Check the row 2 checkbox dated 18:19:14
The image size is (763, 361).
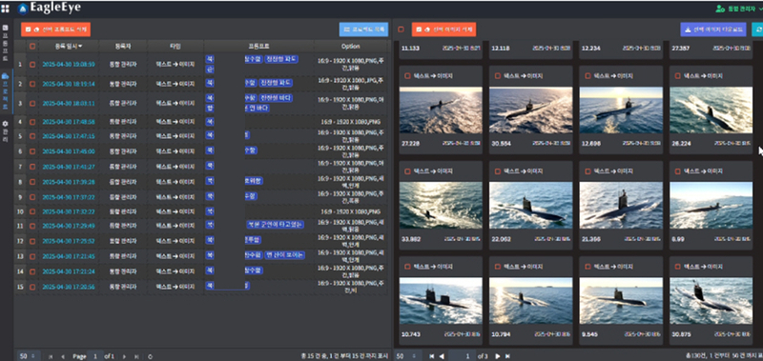click(x=32, y=84)
